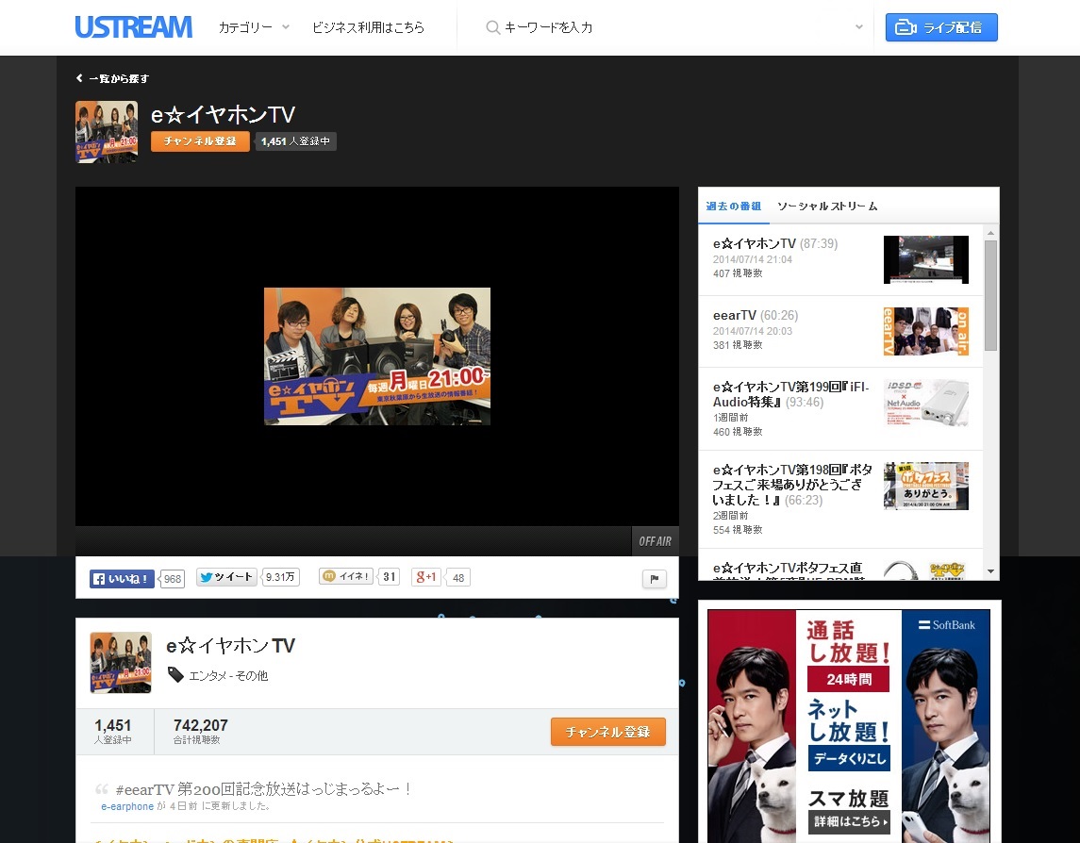Click the eearTV on air thumbnail

tap(925, 331)
